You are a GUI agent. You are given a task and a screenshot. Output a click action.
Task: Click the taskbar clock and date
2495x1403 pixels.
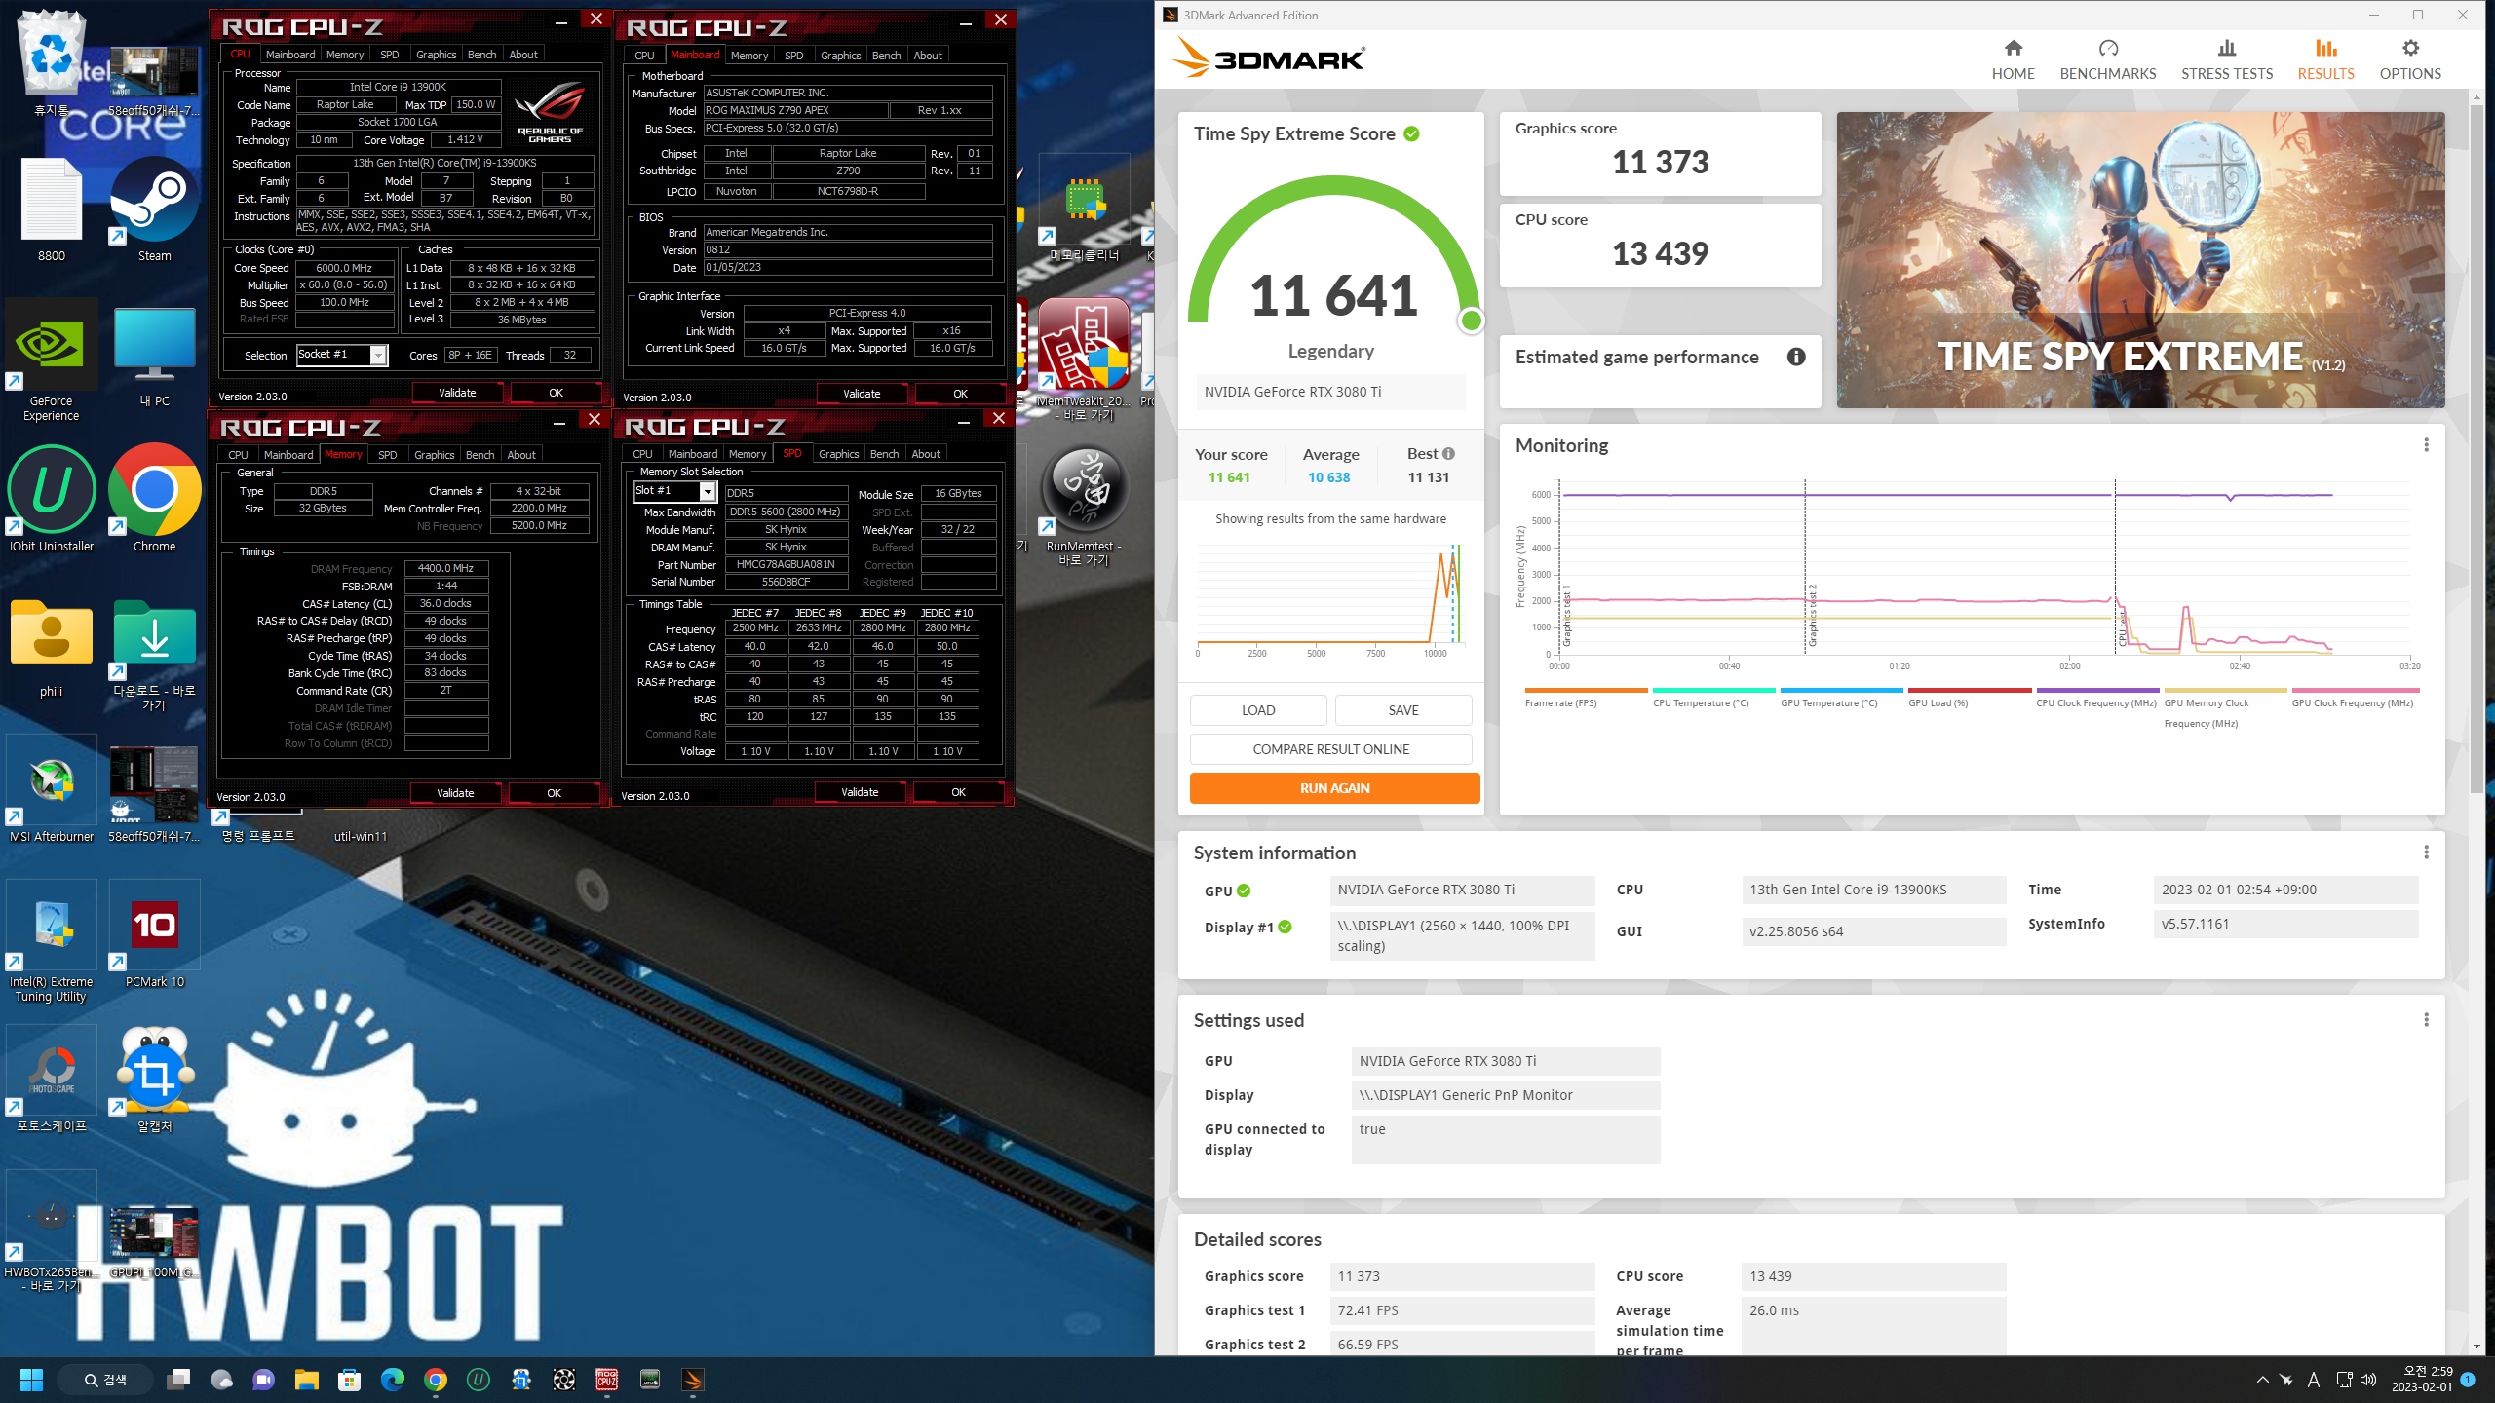pyautogui.click(x=2422, y=1380)
